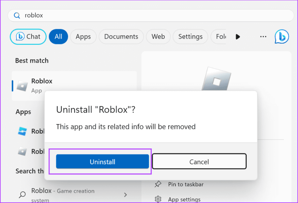Image resolution: width=298 pixels, height=203 pixels.
Task: Select Roblox app best match result
Action: click(x=74, y=85)
